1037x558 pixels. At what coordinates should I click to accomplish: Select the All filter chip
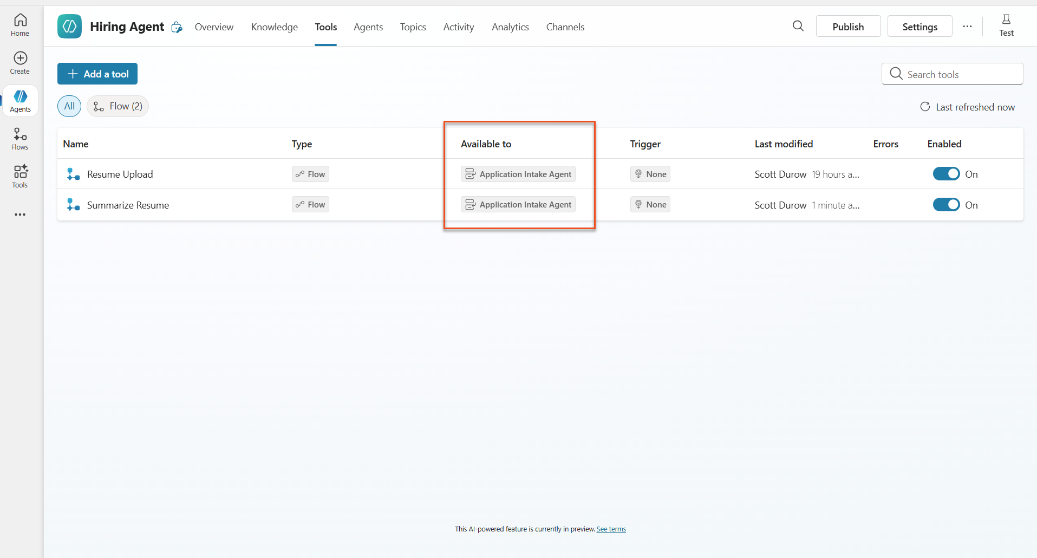coord(69,106)
